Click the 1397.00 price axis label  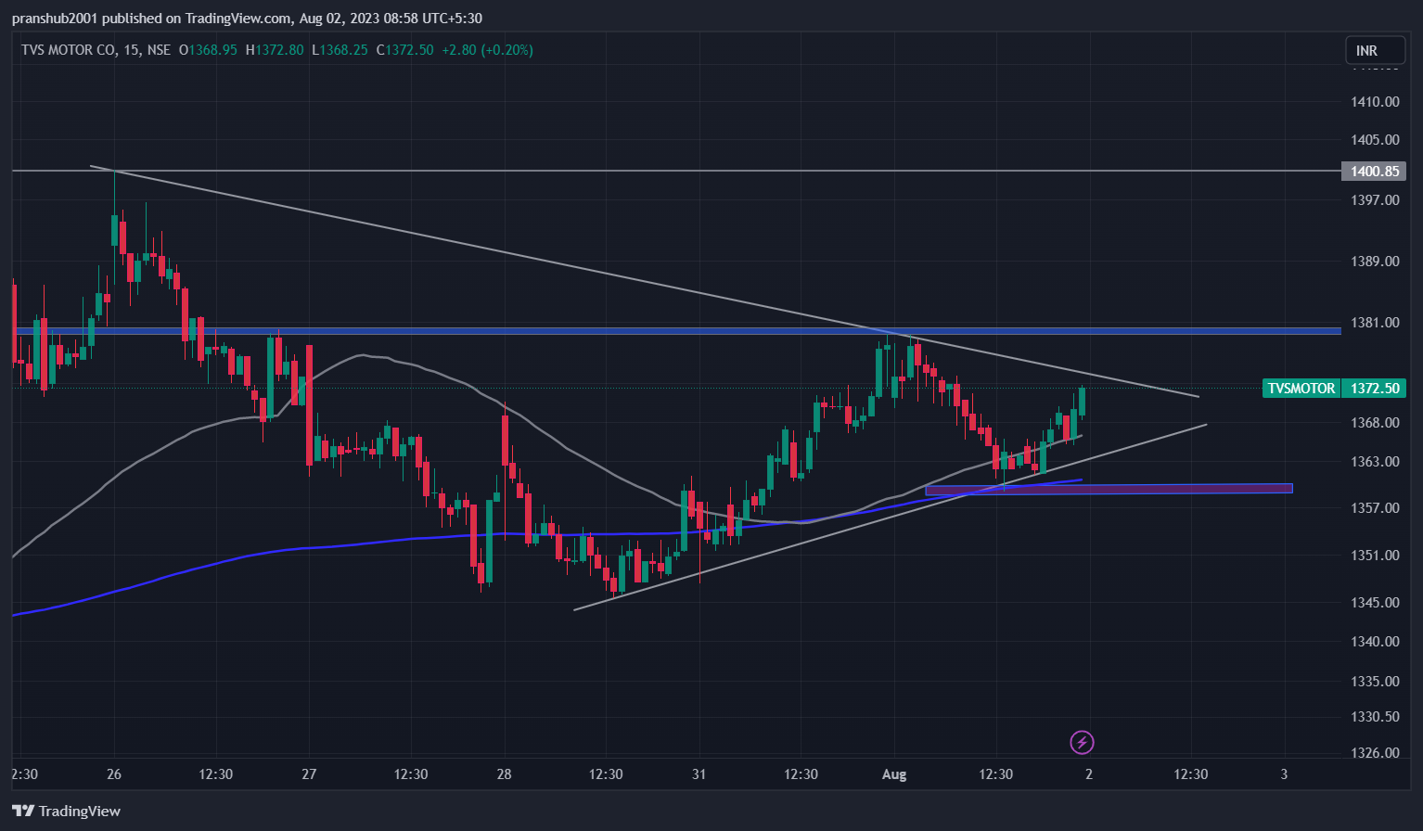pos(1375,200)
